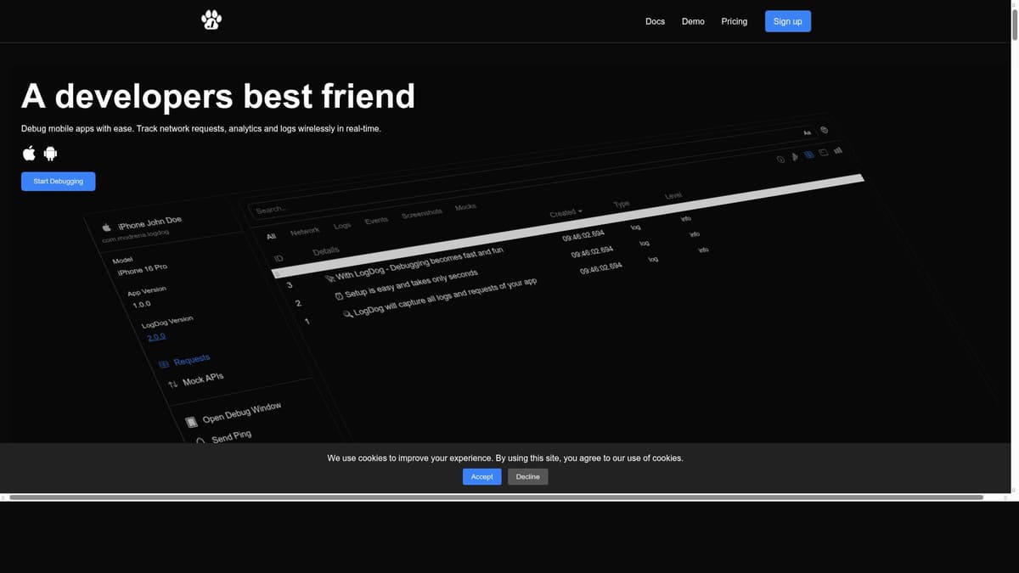Toggle the Aa case-match icon

(808, 132)
